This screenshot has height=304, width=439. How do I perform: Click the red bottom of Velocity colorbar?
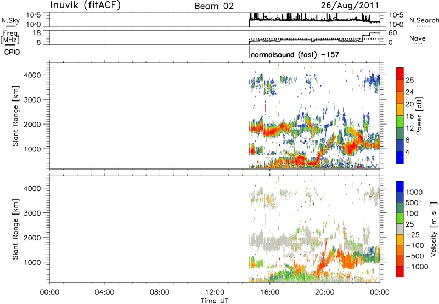[400, 272]
